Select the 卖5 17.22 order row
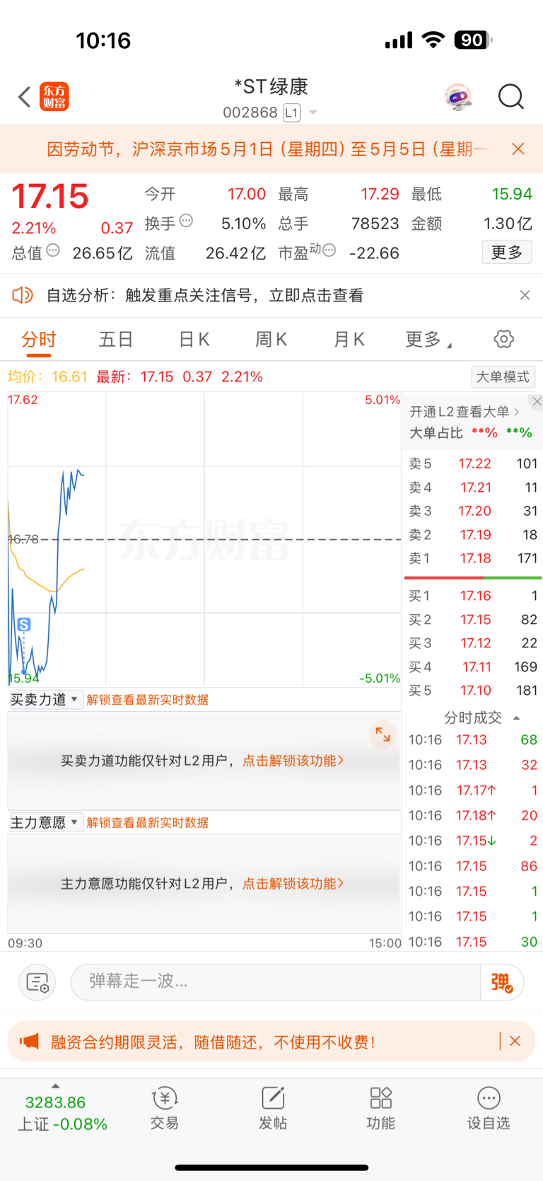543x1181 pixels. point(472,463)
